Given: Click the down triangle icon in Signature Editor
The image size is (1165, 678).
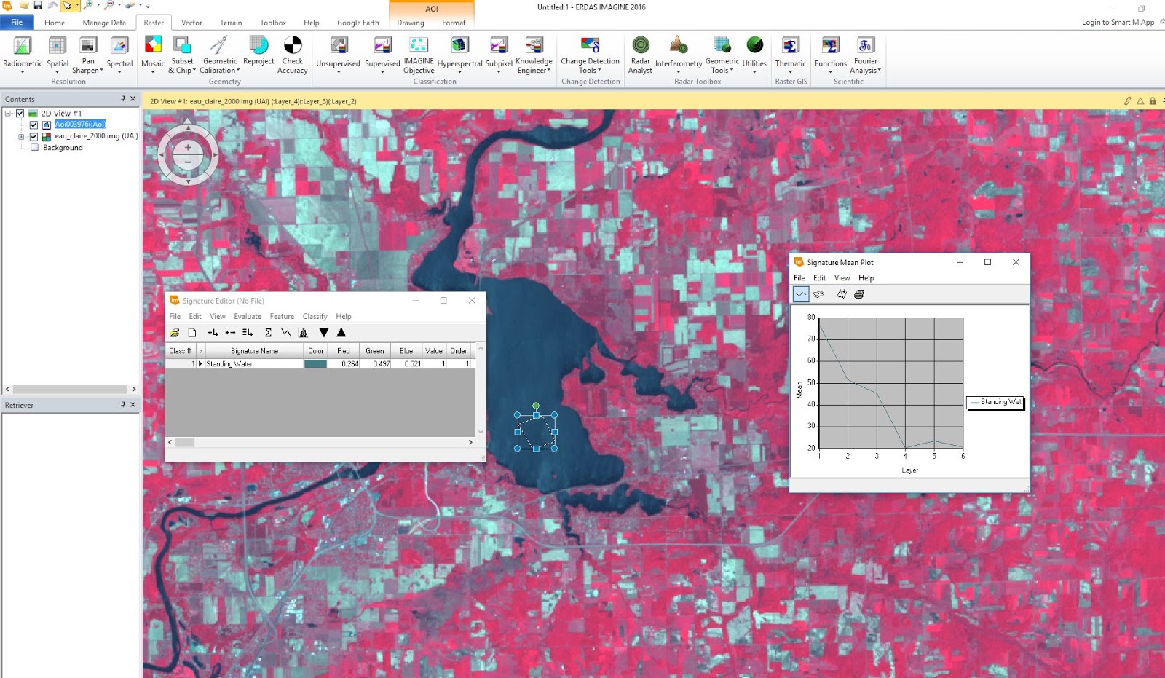Looking at the screenshot, I should [x=324, y=333].
